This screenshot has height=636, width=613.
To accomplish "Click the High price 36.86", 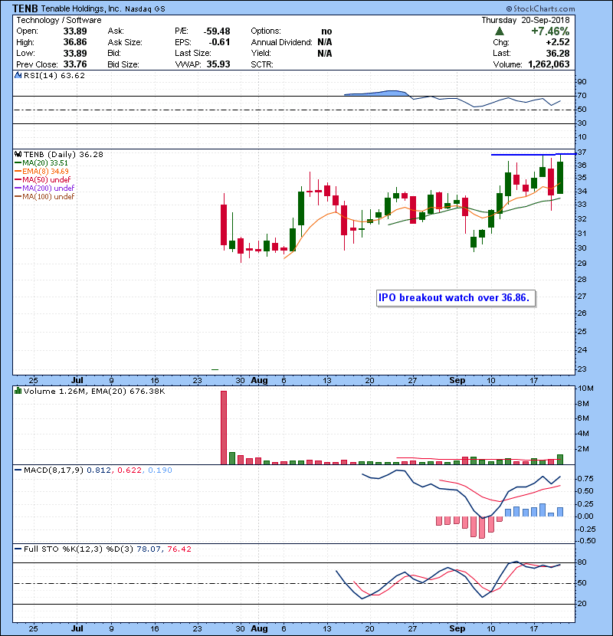I will pyautogui.click(x=75, y=42).
